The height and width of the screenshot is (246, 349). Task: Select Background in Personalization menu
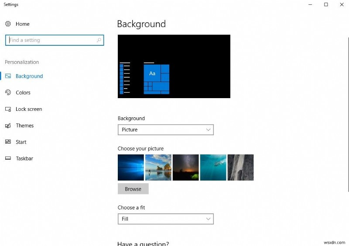point(29,76)
